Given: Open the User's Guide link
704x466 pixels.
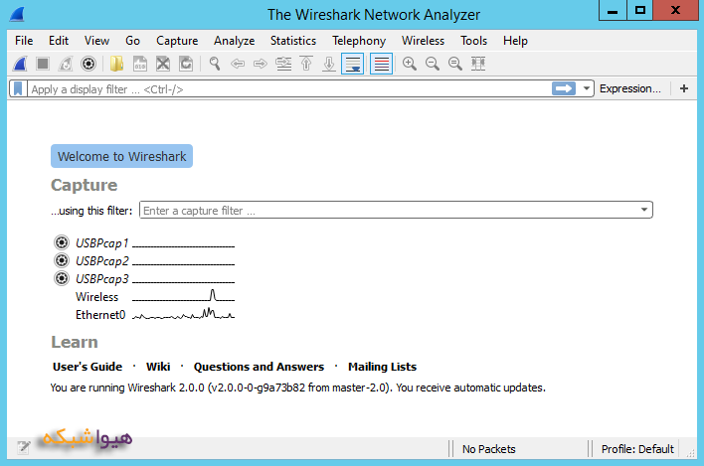Looking at the screenshot, I should [88, 367].
